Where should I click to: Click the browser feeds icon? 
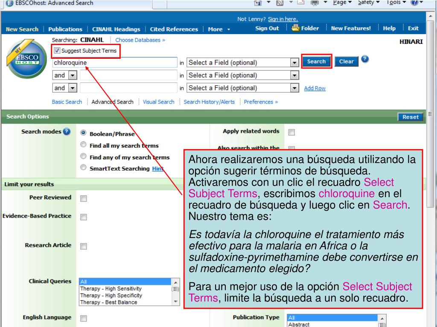pyautogui.click(x=280, y=3)
